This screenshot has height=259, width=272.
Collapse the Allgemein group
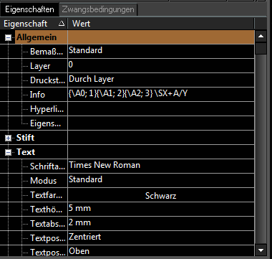tap(8, 37)
